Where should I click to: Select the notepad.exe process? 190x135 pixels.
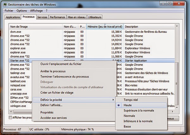coord(18,85)
